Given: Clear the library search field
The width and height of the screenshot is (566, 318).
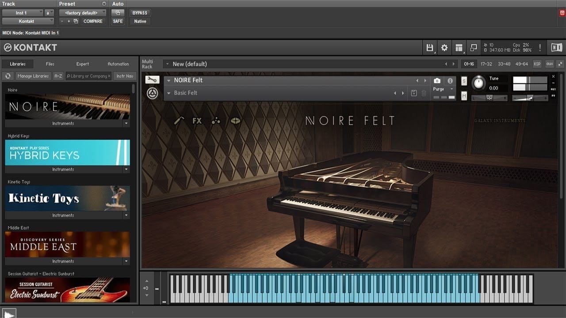Looking at the screenshot, I should coord(109,76).
